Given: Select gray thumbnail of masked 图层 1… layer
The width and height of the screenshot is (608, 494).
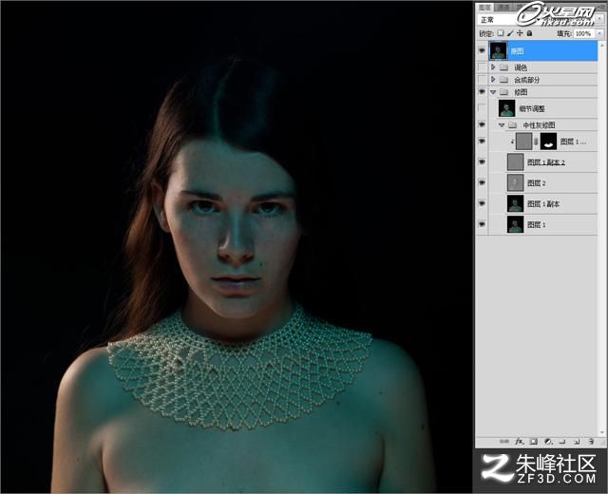Looking at the screenshot, I should pos(523,142).
